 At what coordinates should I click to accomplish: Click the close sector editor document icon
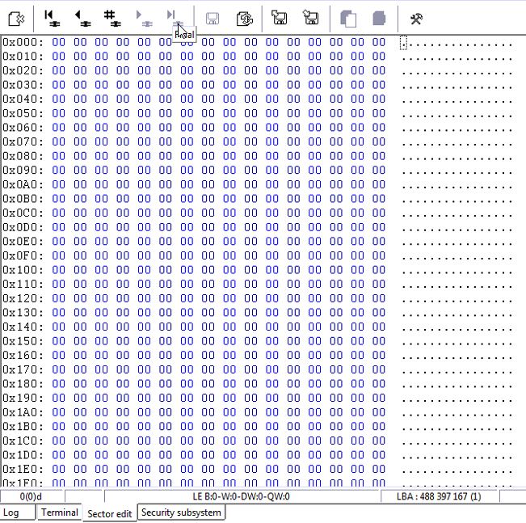[x=16, y=19]
